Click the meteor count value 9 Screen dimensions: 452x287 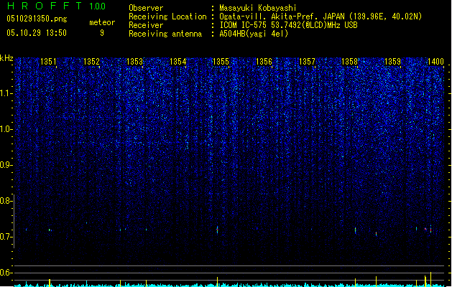(102, 33)
